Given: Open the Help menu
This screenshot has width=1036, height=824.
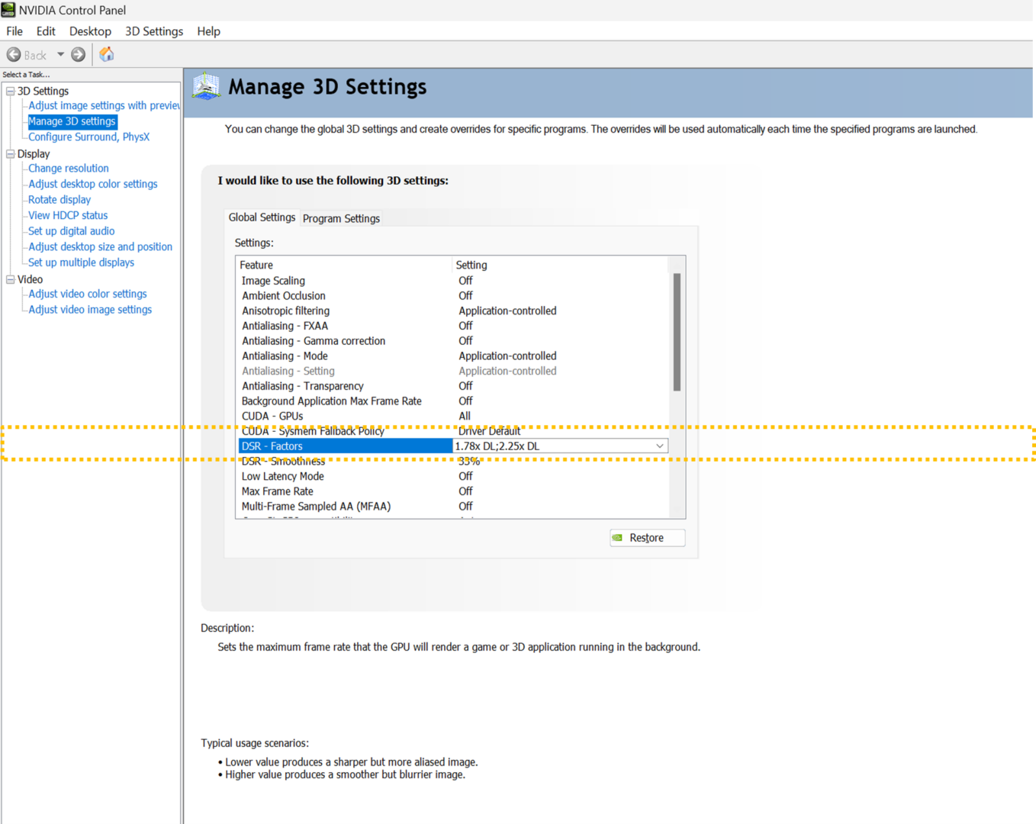Looking at the screenshot, I should [208, 31].
